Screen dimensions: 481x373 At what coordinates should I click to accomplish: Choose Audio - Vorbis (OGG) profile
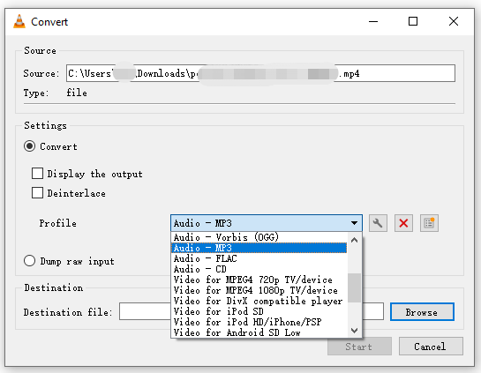coord(259,237)
